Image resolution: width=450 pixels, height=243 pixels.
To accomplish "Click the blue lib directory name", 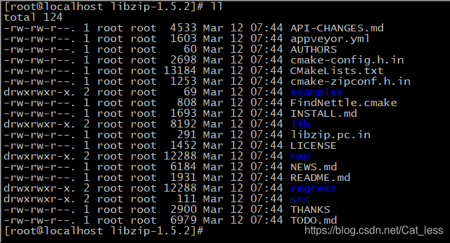I will tap(300, 124).
